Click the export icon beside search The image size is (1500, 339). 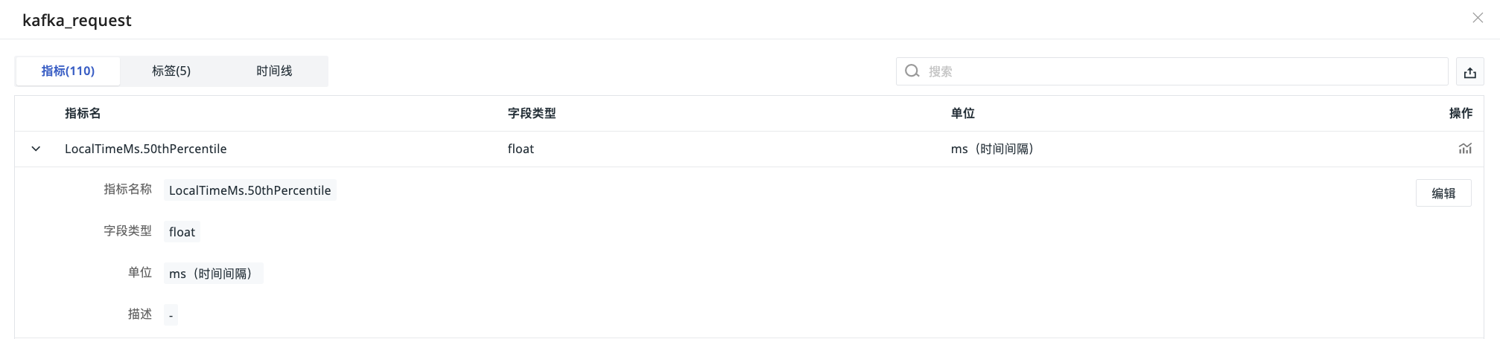1469,72
